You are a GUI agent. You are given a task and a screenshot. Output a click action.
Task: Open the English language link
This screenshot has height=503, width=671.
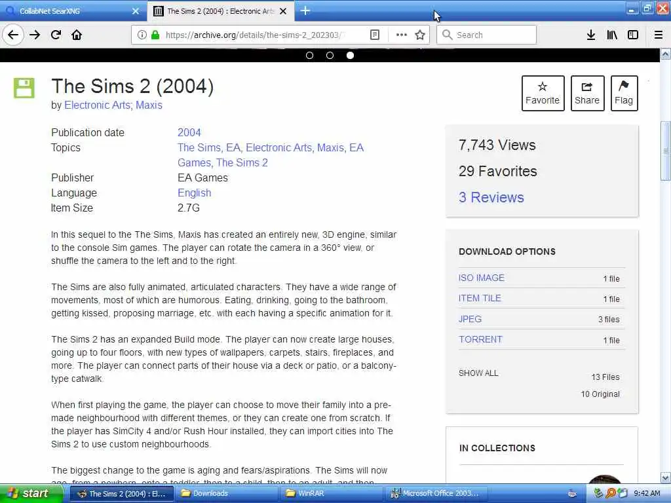point(194,193)
